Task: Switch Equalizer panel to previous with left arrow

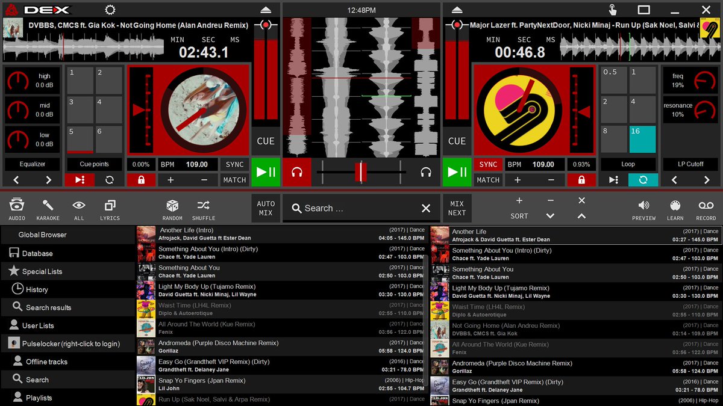Action: 16,180
